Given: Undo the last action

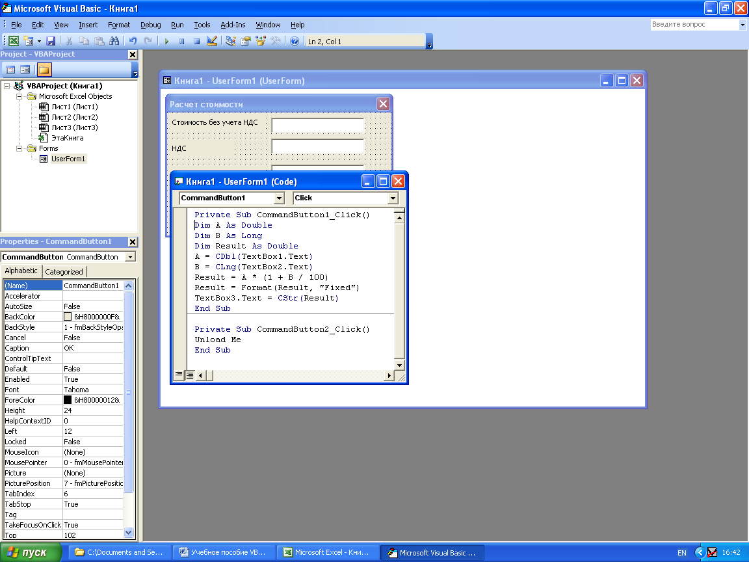Looking at the screenshot, I should [133, 42].
